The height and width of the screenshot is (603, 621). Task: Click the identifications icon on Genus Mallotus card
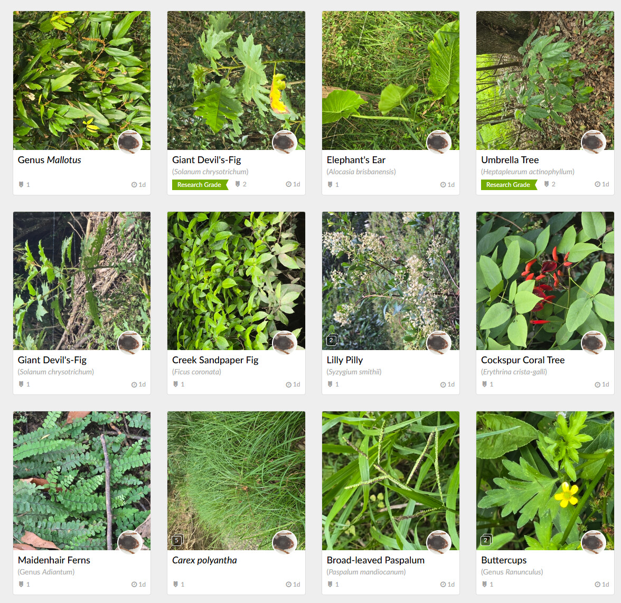pyautogui.click(x=21, y=184)
